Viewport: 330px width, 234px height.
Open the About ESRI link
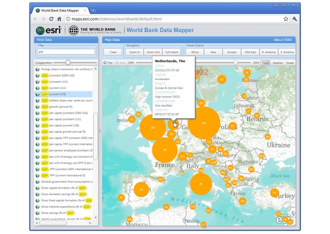tap(283, 40)
